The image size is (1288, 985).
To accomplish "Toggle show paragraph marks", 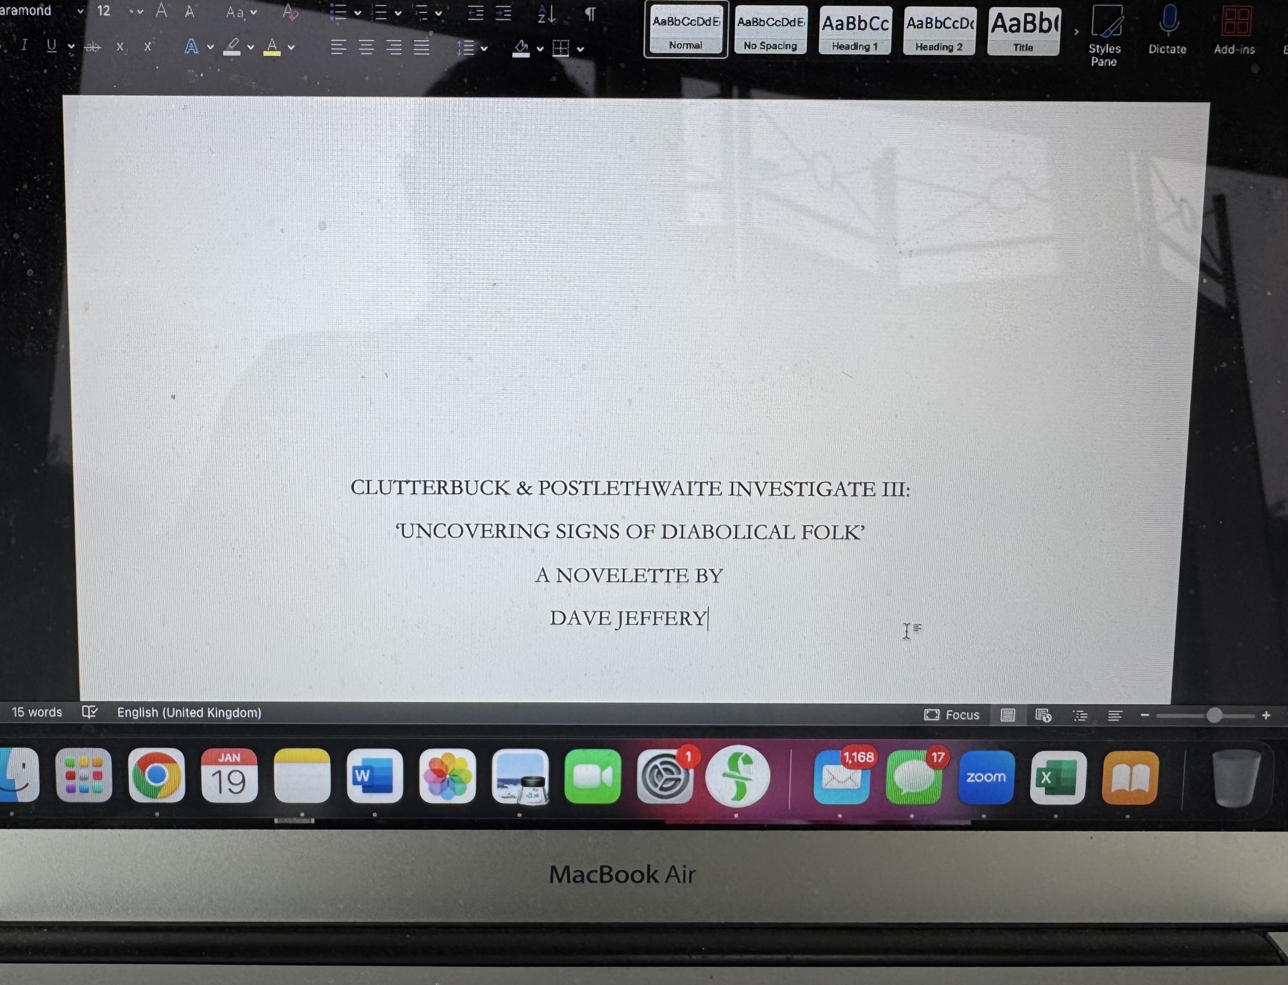I will [x=590, y=14].
